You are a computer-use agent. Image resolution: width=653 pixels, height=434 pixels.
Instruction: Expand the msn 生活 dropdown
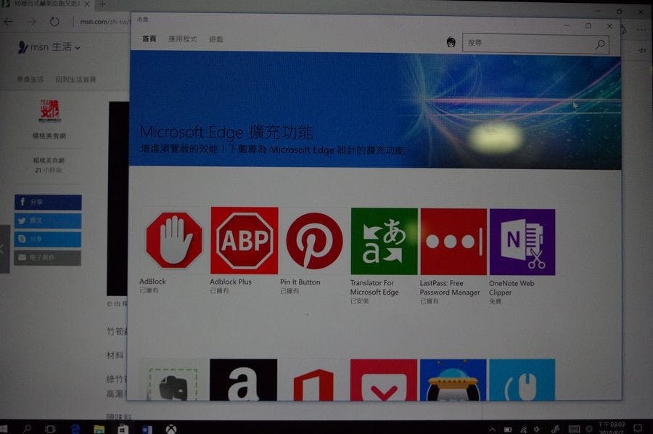(x=78, y=48)
